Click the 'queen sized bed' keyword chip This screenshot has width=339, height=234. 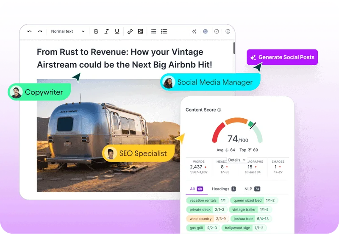254,201
